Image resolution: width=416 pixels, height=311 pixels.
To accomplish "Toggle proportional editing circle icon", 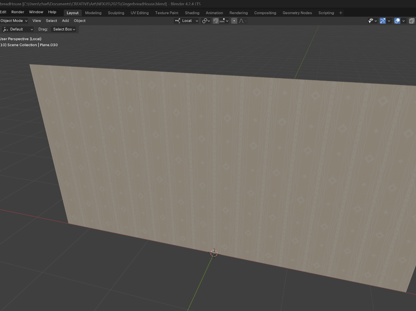I will pos(234,21).
